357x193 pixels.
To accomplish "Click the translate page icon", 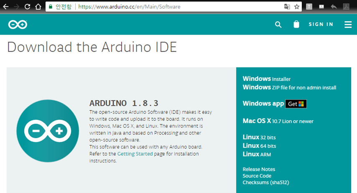I will 287,7.
